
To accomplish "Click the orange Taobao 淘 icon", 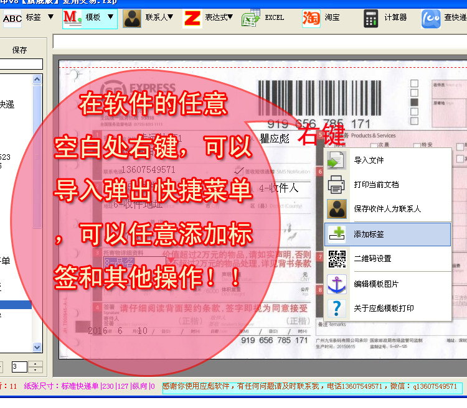I will point(311,18).
